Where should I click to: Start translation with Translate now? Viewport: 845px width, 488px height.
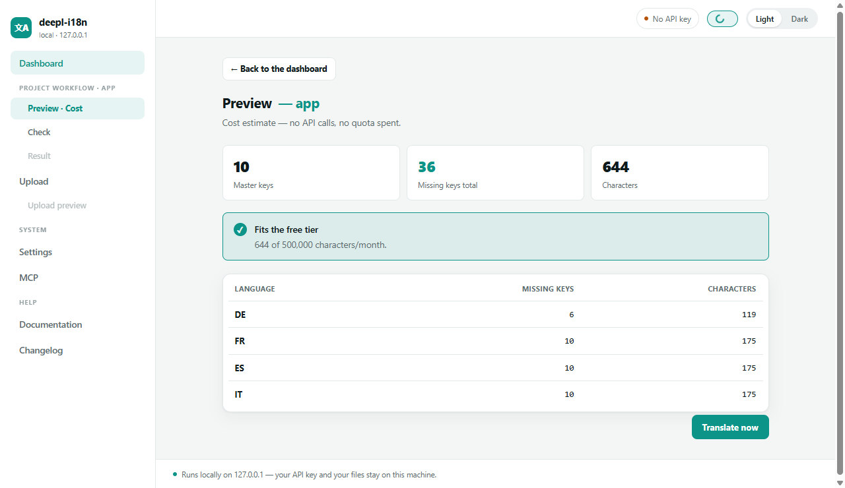click(x=730, y=427)
